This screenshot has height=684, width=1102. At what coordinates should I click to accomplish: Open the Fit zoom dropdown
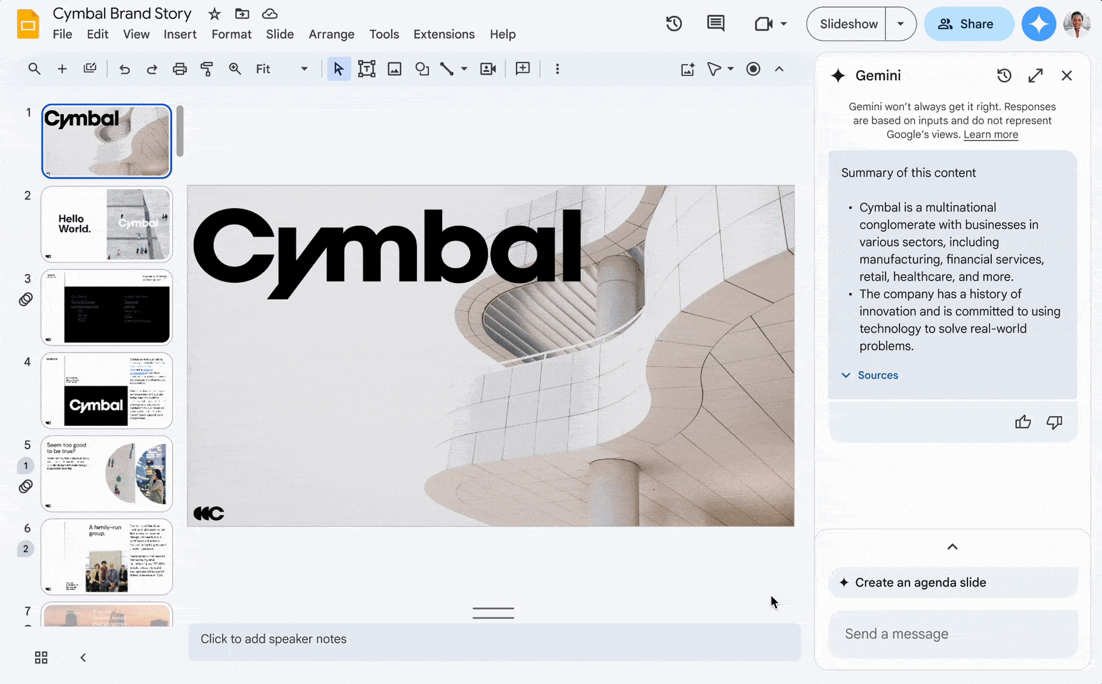[282, 69]
